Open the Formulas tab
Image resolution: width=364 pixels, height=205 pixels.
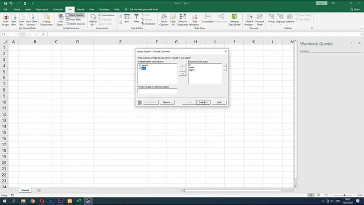pos(58,10)
